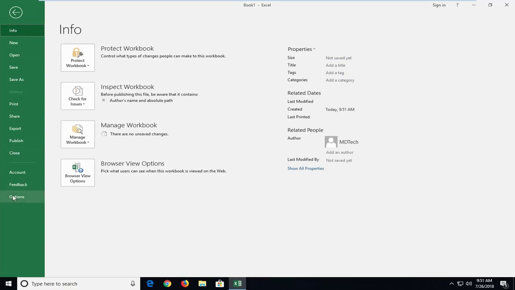Viewport: 515px width, 290px height.
Task: Select Open in the backstage sidebar
Action: (22, 55)
